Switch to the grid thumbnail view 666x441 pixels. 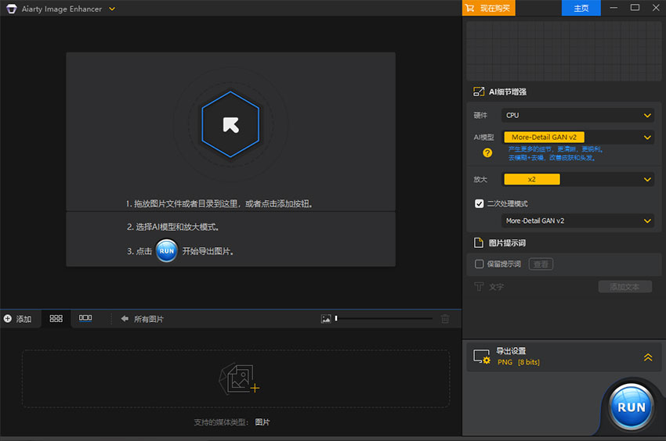pyautogui.click(x=56, y=319)
